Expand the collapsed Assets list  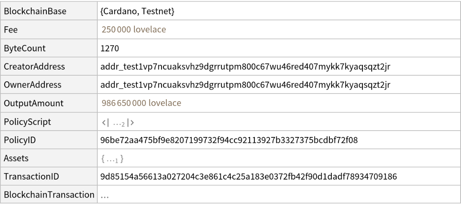click(x=112, y=159)
